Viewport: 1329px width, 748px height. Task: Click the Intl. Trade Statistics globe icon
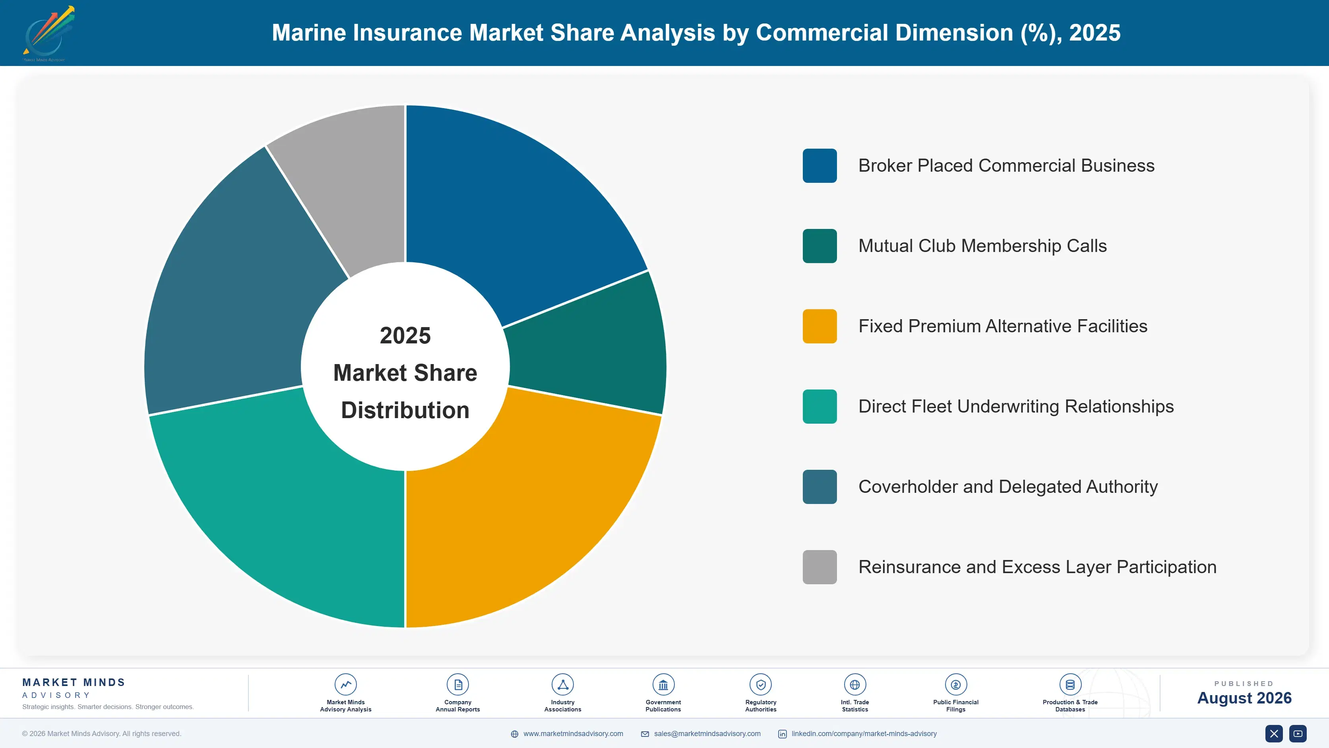click(855, 684)
